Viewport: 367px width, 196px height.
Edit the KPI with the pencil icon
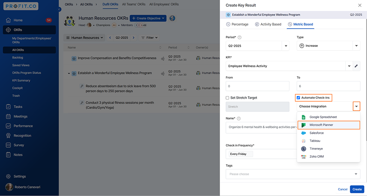pyautogui.click(x=356, y=66)
